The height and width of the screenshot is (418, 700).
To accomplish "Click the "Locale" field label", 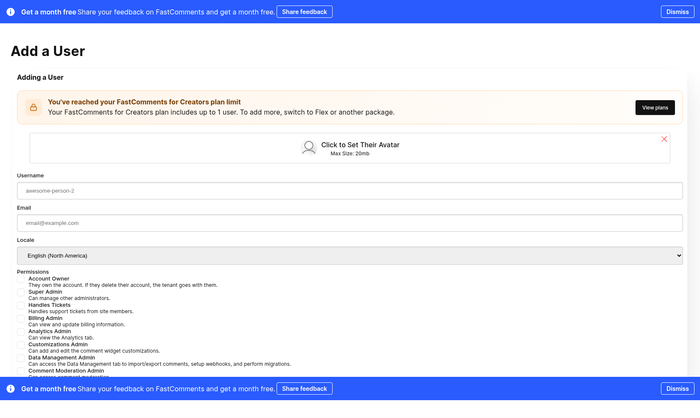I will pyautogui.click(x=25, y=240).
